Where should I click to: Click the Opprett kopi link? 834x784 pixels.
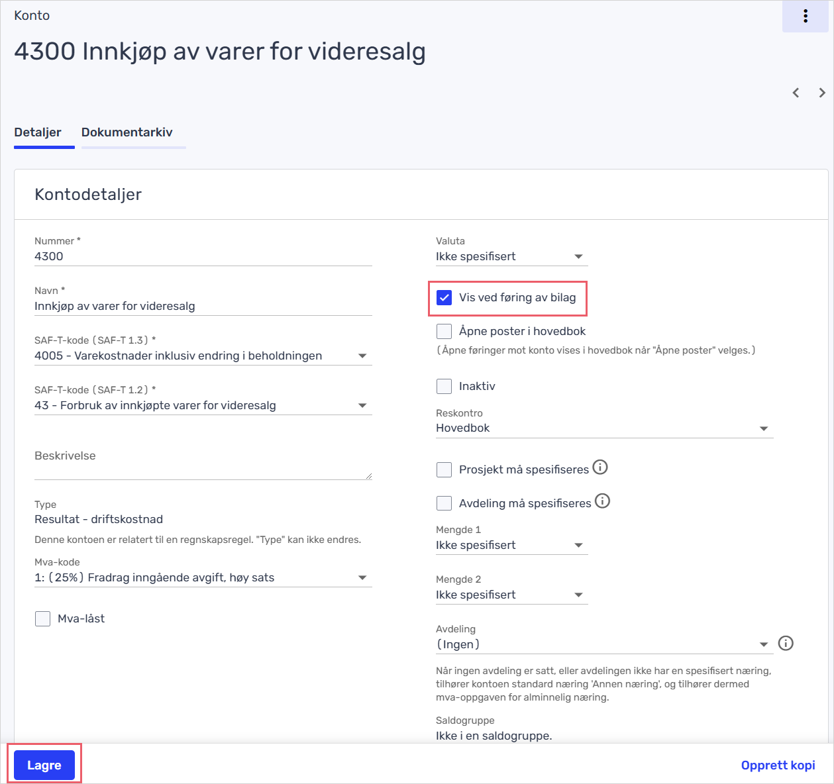[778, 765]
